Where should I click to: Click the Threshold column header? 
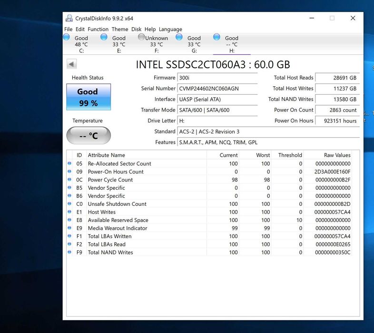287,155
